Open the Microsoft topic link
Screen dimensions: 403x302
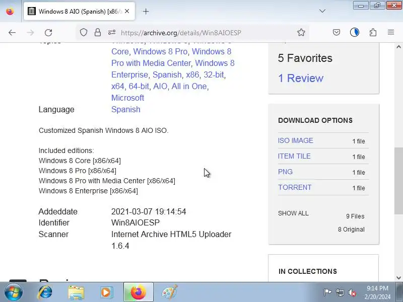click(x=127, y=98)
